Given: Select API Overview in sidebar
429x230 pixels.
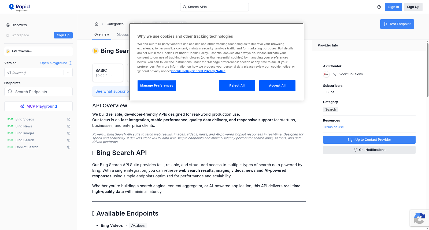Looking at the screenshot, I should [x=38, y=51].
